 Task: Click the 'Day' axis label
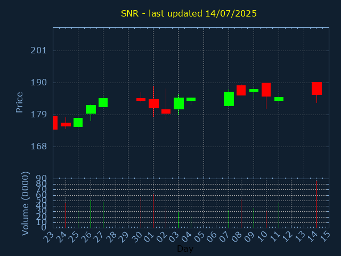point(185,249)
